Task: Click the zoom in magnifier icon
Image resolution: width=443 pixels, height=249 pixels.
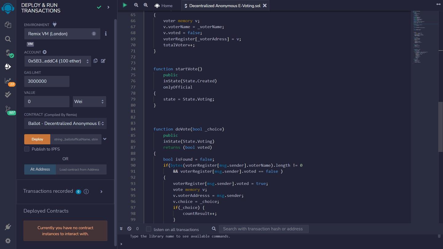Action: pos(146,5)
